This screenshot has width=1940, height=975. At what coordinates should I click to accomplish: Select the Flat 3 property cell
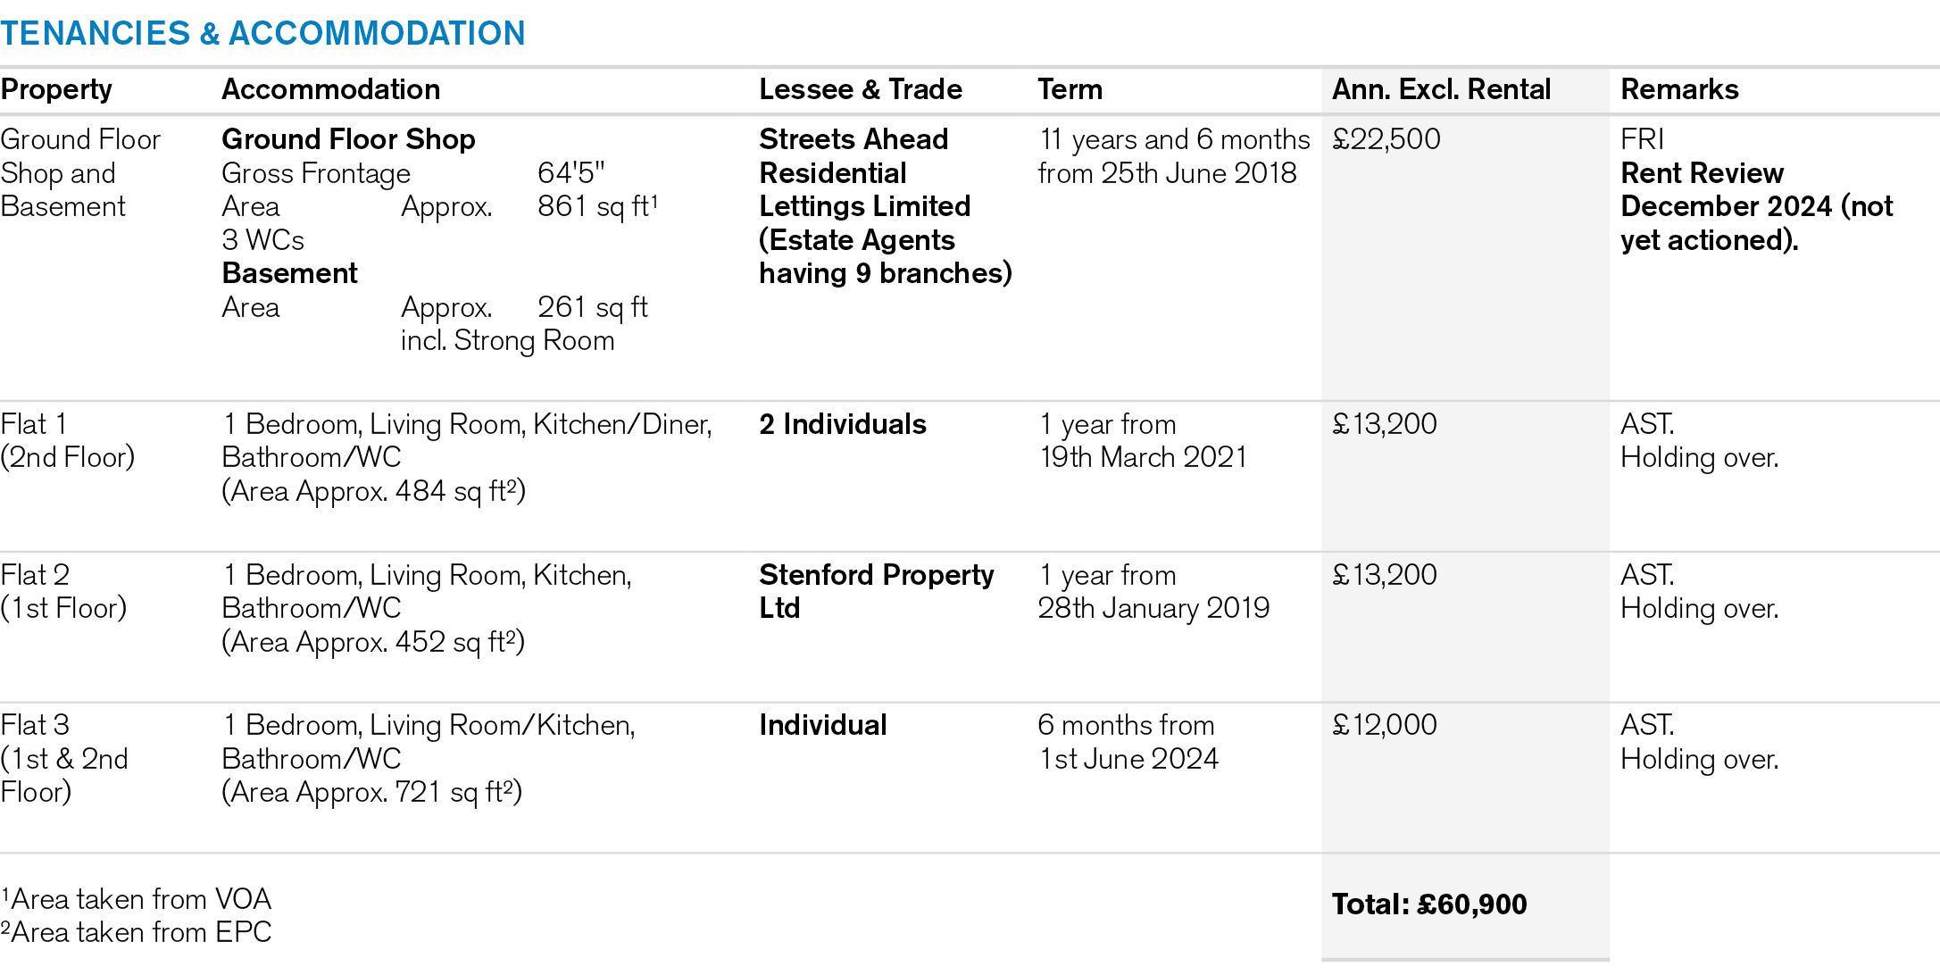[64, 758]
